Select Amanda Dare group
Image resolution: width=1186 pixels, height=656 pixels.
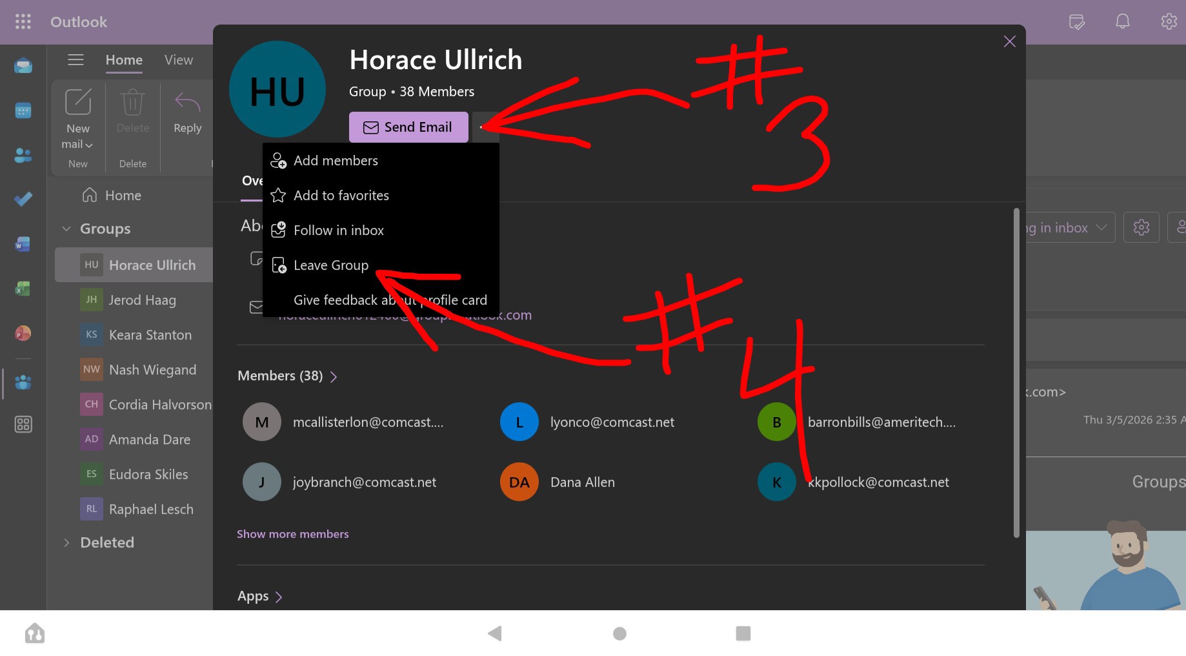point(134,439)
